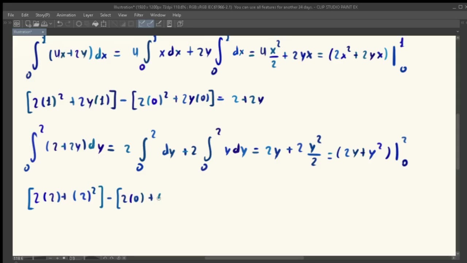Open the Animation menu

point(66,15)
